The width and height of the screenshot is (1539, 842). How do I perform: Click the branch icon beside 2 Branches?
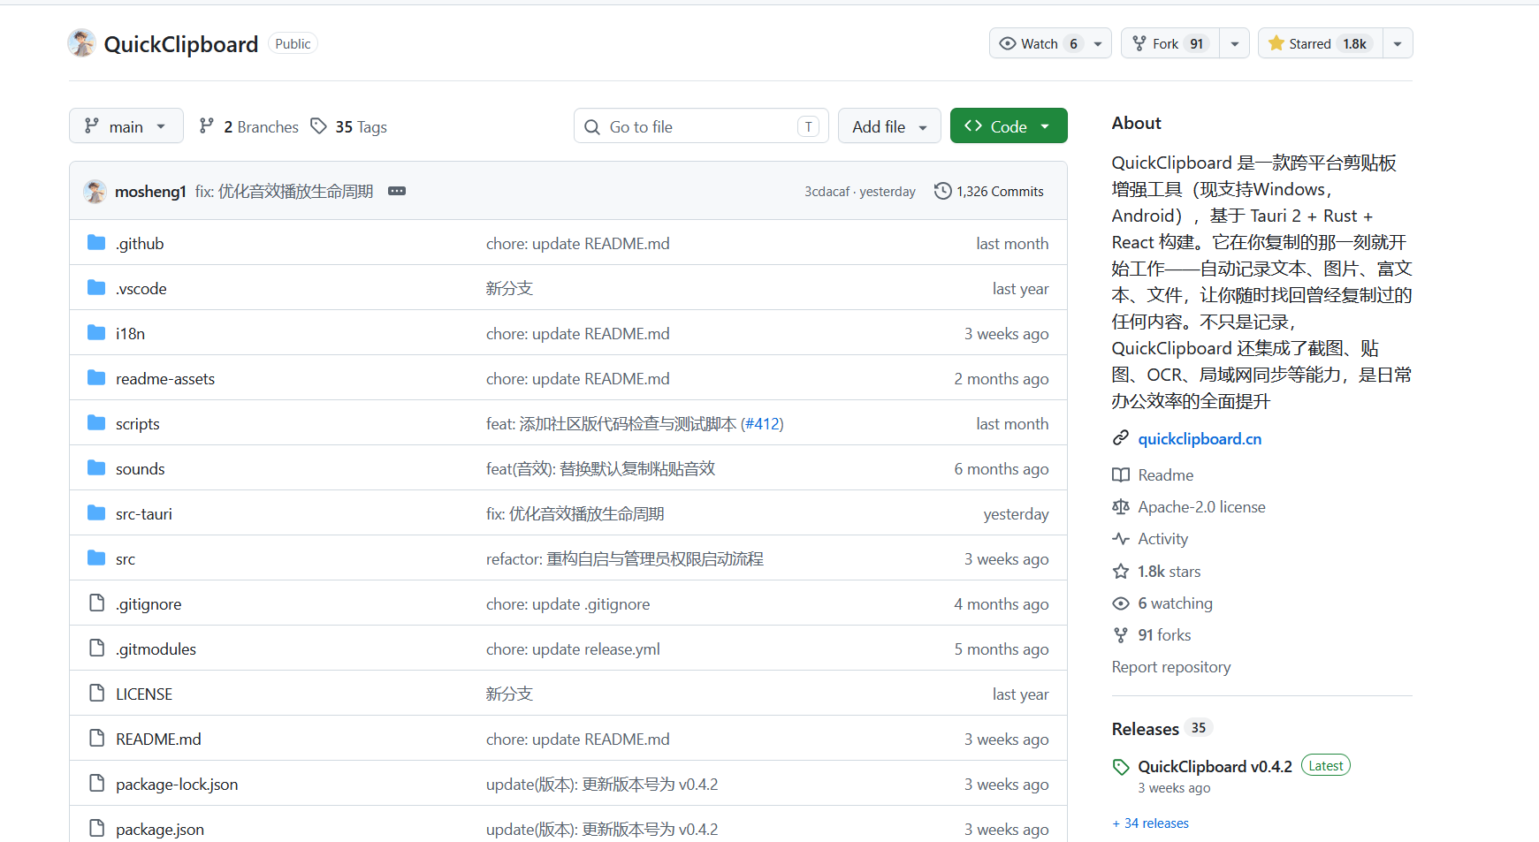[207, 126]
